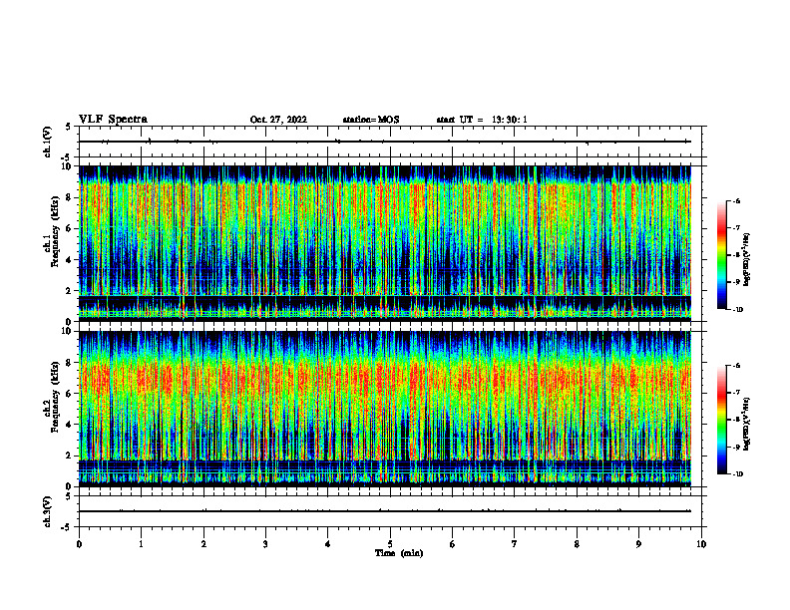This screenshot has width=790, height=610.
Task: Click the "VLF Spectra" plot title
Action: (113, 120)
